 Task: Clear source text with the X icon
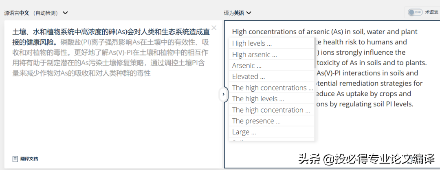(214, 28)
